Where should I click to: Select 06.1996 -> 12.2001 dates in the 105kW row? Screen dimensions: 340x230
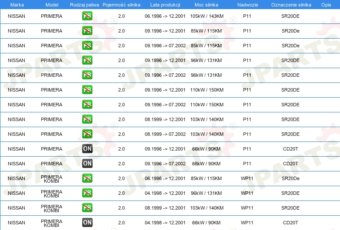coord(165,16)
